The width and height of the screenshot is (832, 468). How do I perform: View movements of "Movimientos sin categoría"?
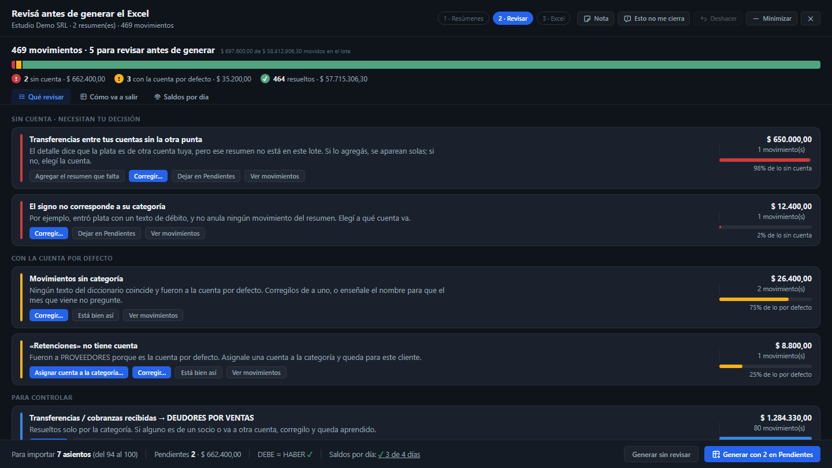(x=153, y=315)
